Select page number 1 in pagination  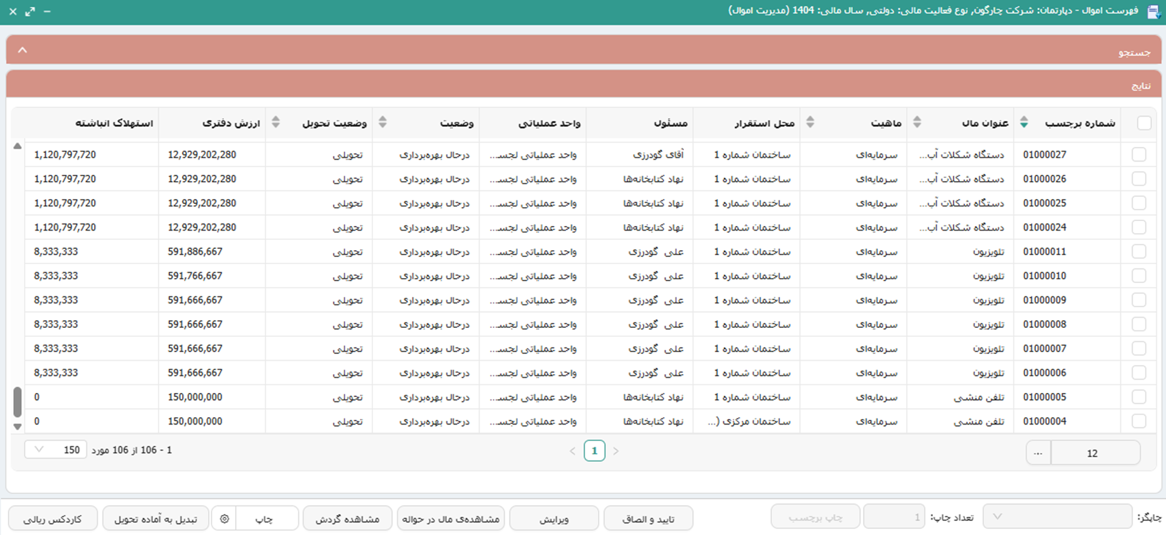(x=595, y=451)
